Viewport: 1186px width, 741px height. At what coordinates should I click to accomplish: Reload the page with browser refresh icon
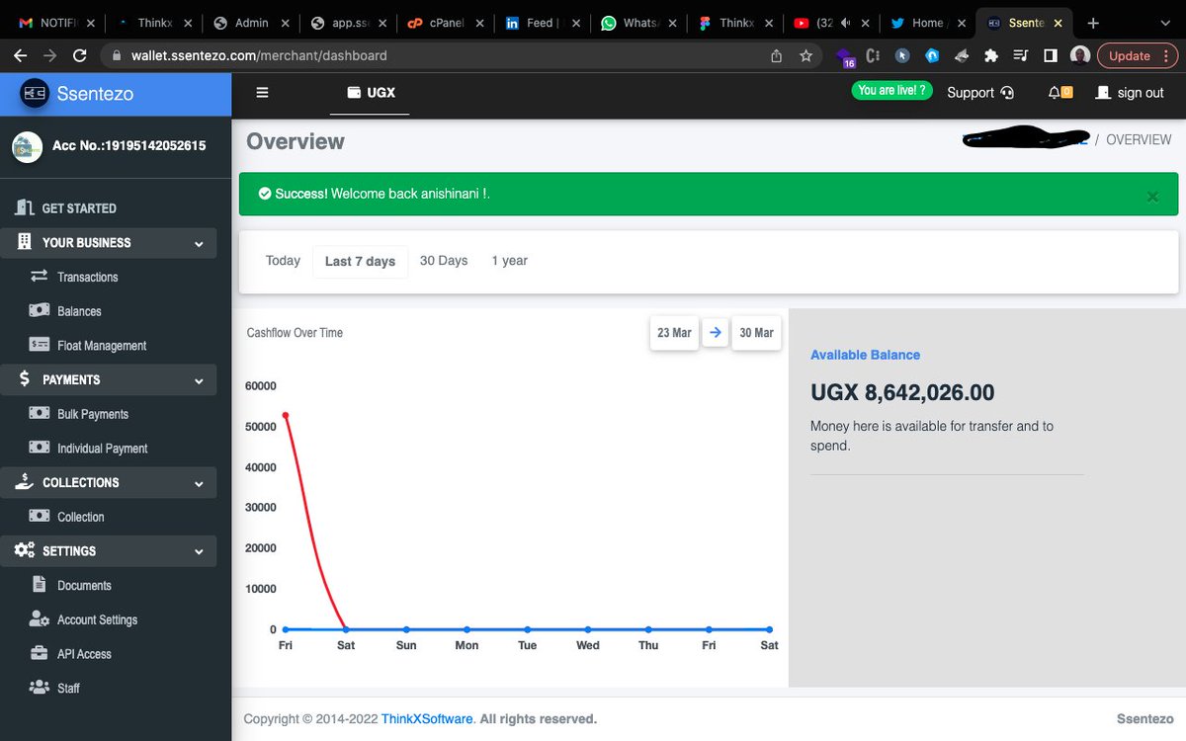(80, 56)
